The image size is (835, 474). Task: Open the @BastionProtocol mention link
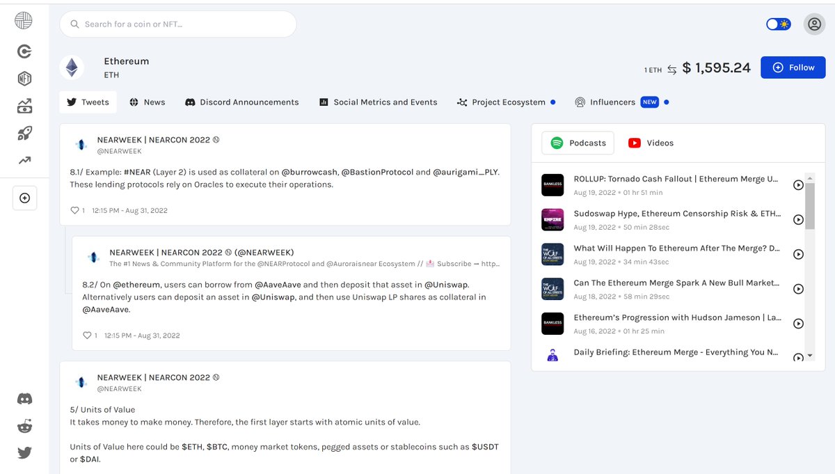tap(377, 172)
